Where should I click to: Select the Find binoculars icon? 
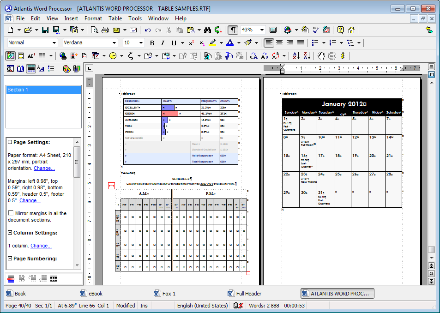(x=206, y=30)
